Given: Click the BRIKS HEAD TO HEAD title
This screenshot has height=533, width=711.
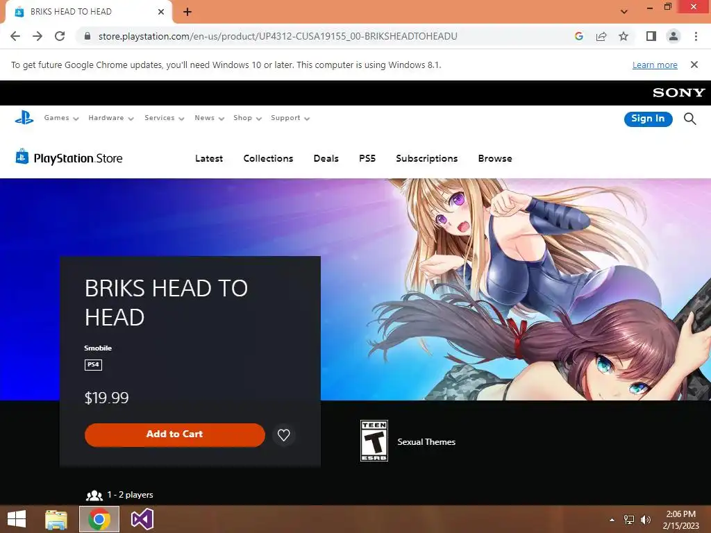Looking at the screenshot, I should pyautogui.click(x=166, y=303).
